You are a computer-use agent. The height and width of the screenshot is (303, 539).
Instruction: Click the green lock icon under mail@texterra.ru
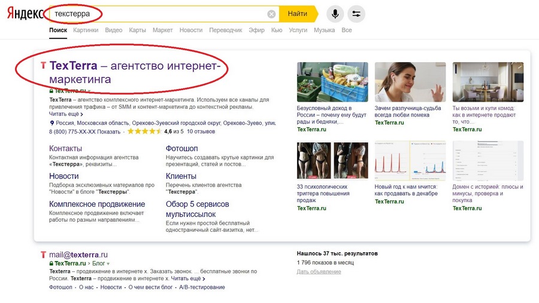(x=52, y=264)
